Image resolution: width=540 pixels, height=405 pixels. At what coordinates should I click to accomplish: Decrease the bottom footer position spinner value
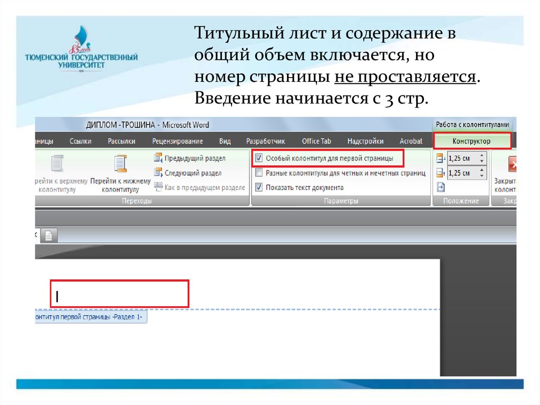(x=481, y=175)
